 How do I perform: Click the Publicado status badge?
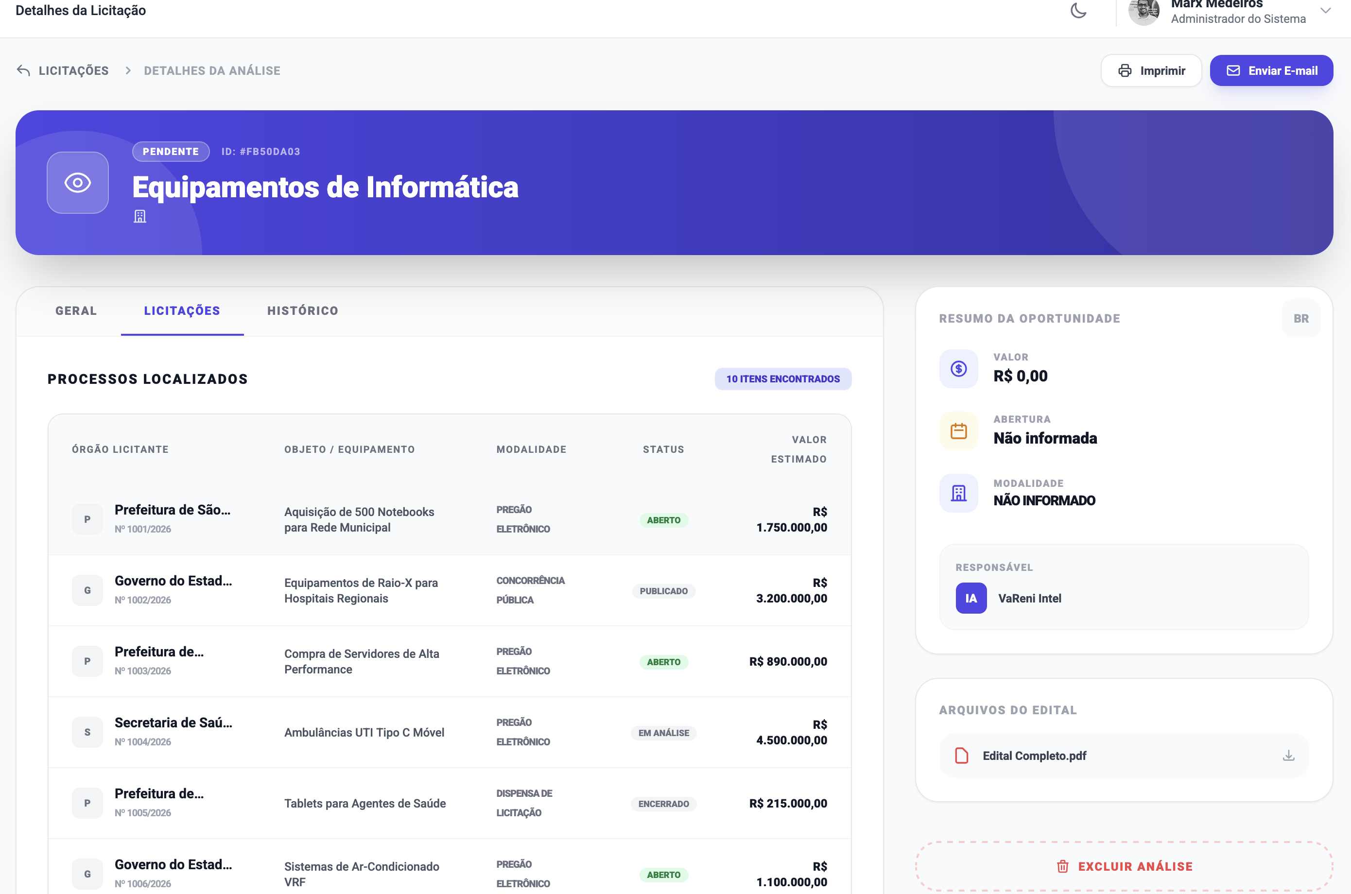click(663, 591)
